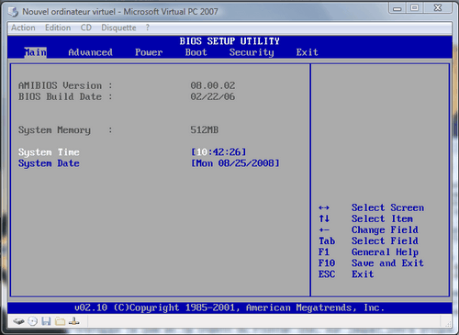Click the F10 Save and Exit line
Screen dimensions: 459x335
(371, 263)
